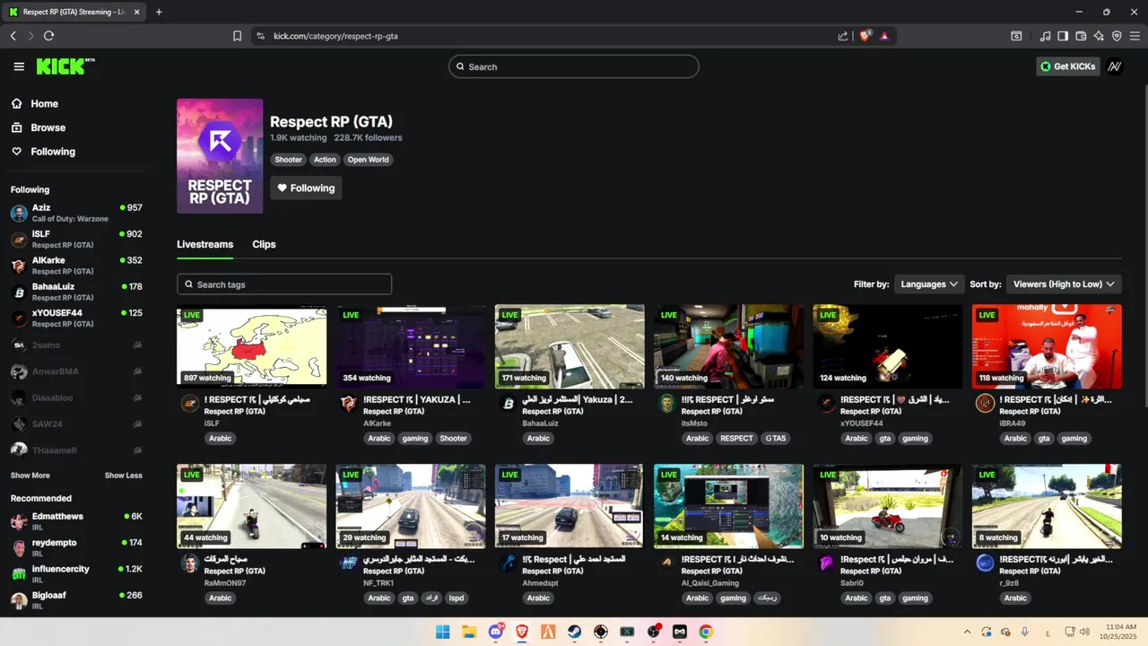
Task: Click iBRA49 streamer avatar under stream card
Action: [985, 404]
